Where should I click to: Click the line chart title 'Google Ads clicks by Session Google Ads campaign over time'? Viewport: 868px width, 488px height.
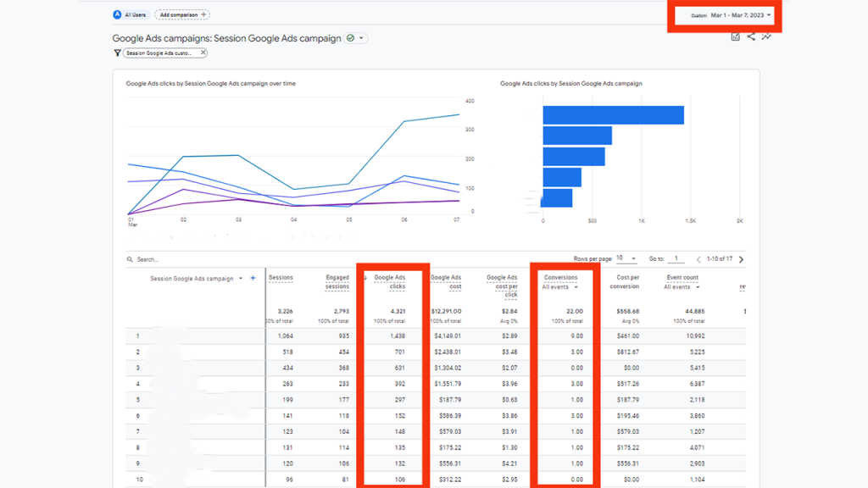211,84
